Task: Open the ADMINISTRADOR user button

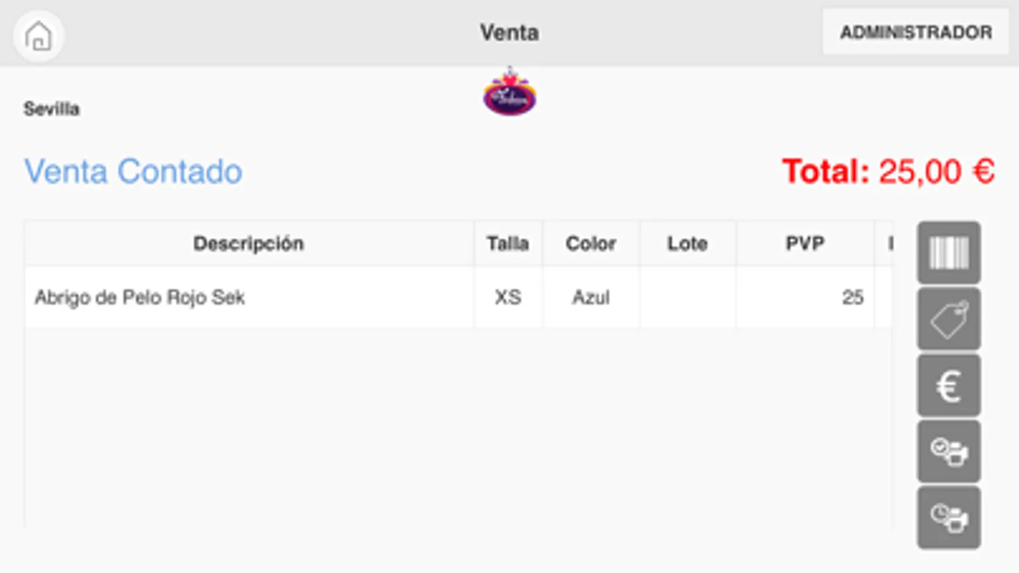Action: tap(915, 32)
